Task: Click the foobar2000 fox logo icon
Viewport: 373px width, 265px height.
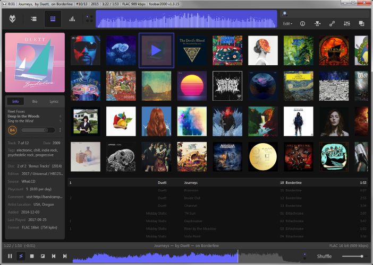Action: coord(13,19)
